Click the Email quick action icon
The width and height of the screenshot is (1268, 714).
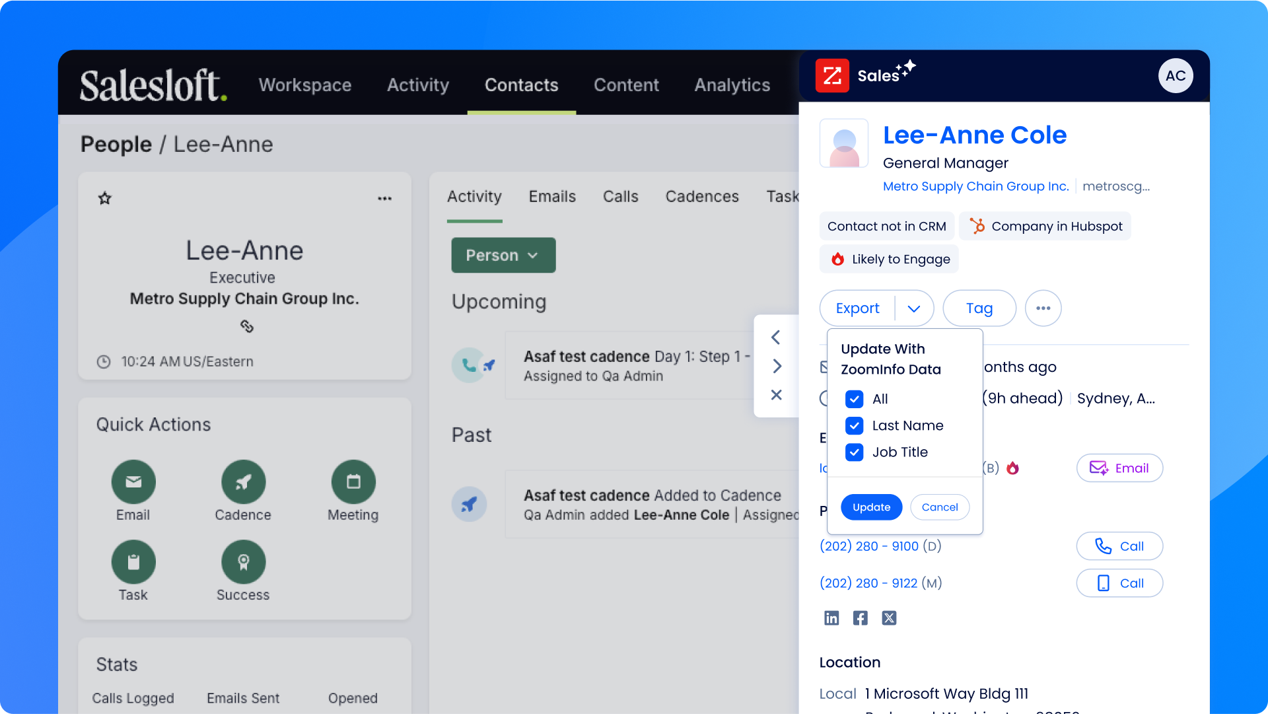pos(133,482)
